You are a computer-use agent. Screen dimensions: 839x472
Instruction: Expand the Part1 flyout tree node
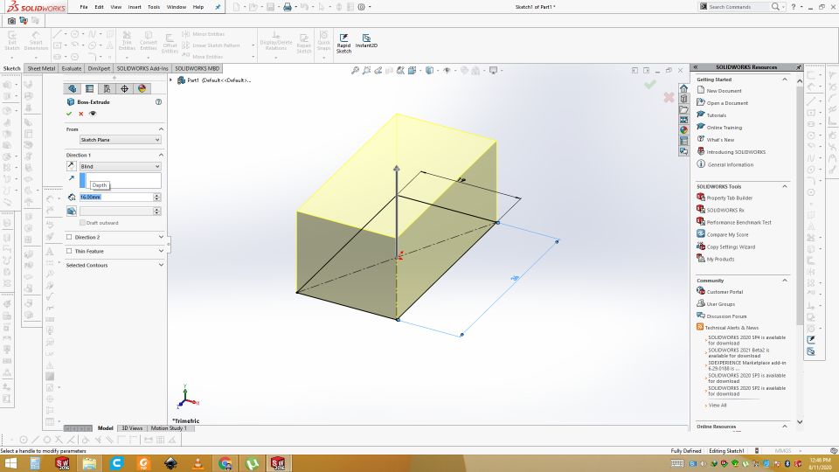pos(171,80)
